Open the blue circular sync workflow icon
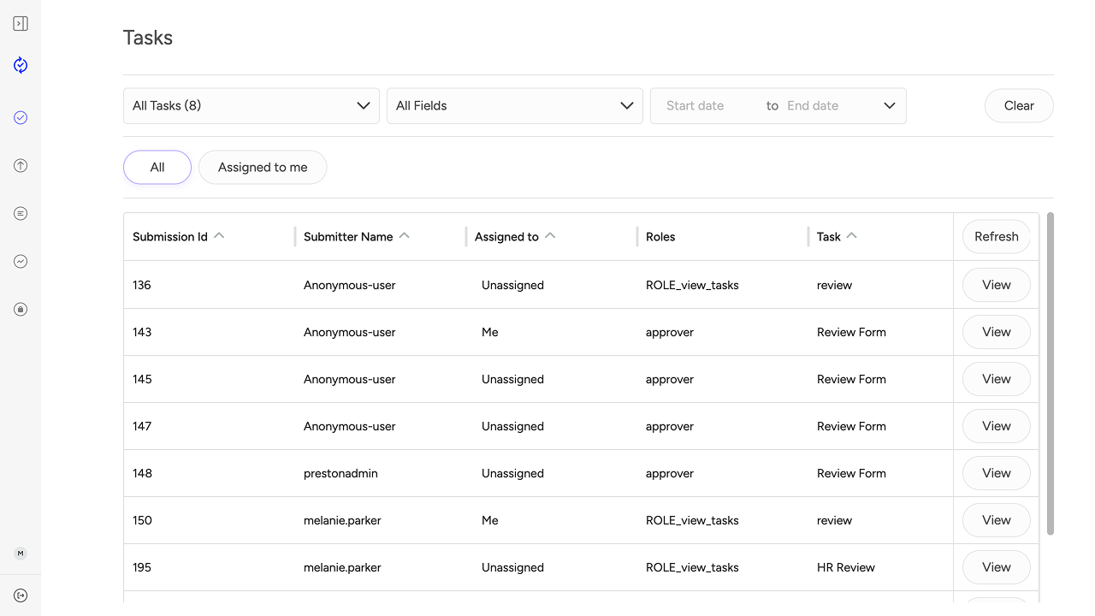 coord(21,65)
